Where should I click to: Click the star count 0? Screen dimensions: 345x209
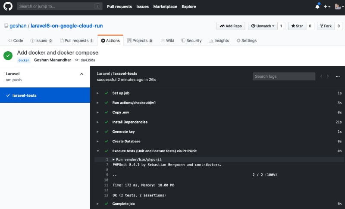click(x=310, y=26)
